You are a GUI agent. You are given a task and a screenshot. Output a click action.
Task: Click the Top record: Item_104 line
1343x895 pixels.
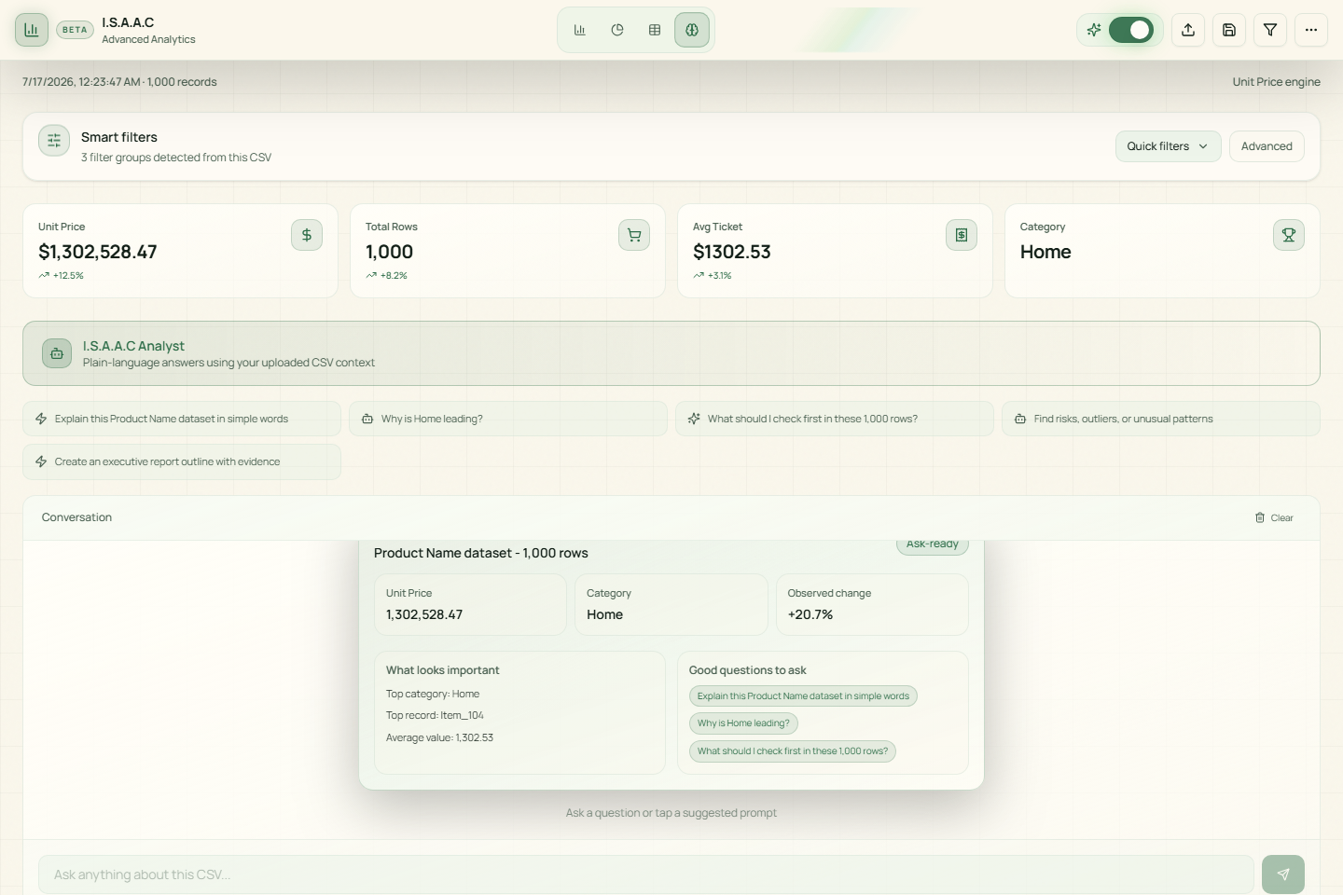pyautogui.click(x=435, y=716)
